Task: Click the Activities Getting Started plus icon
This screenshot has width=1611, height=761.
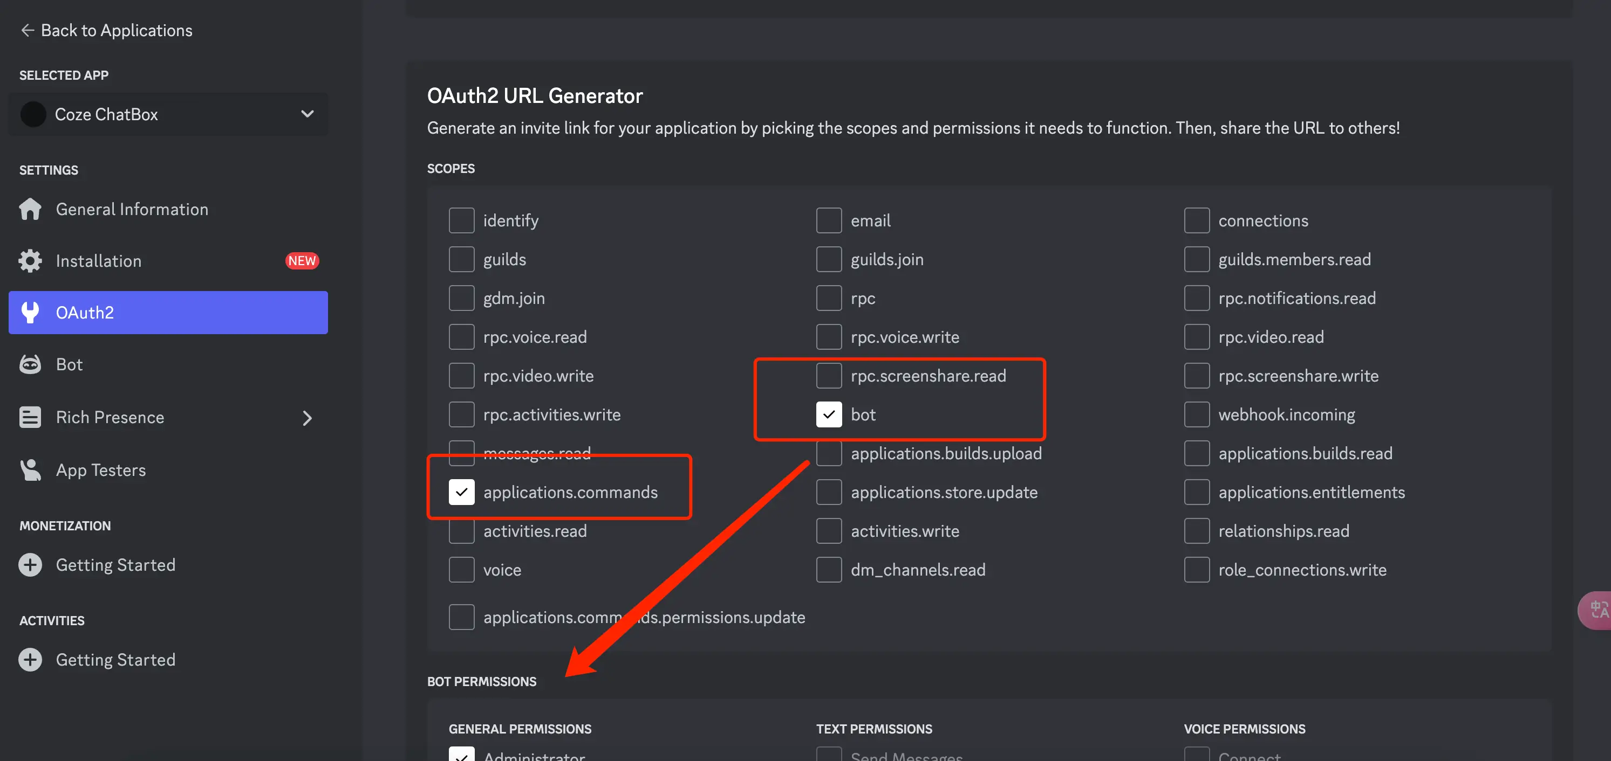Action: (30, 660)
